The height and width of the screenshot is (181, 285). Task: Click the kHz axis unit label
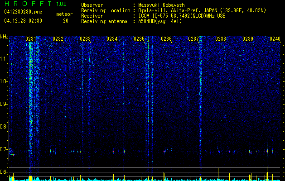(4, 37)
